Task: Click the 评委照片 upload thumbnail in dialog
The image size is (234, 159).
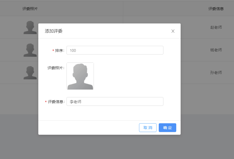Action: (80, 76)
